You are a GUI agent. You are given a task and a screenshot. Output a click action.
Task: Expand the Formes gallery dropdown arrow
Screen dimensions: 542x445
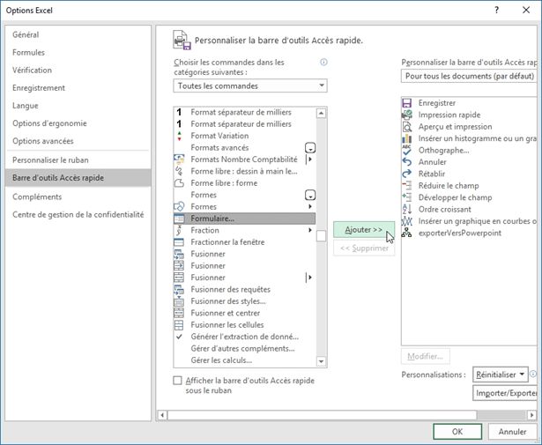pos(310,196)
